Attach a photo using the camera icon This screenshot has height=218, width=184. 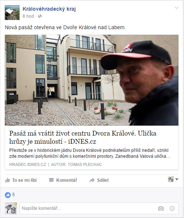coord(161,208)
